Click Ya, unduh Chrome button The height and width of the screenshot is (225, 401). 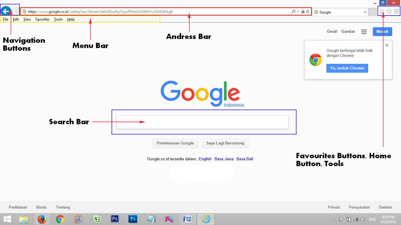point(347,68)
